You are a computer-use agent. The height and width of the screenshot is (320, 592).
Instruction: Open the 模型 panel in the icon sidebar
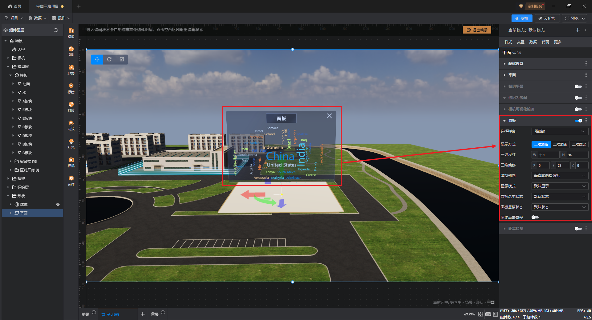pos(71,33)
